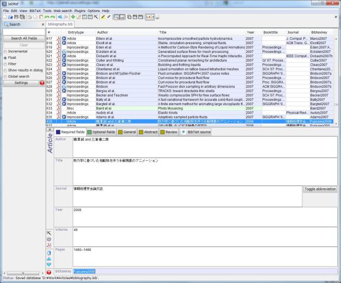Select the Filter search option

5,64
